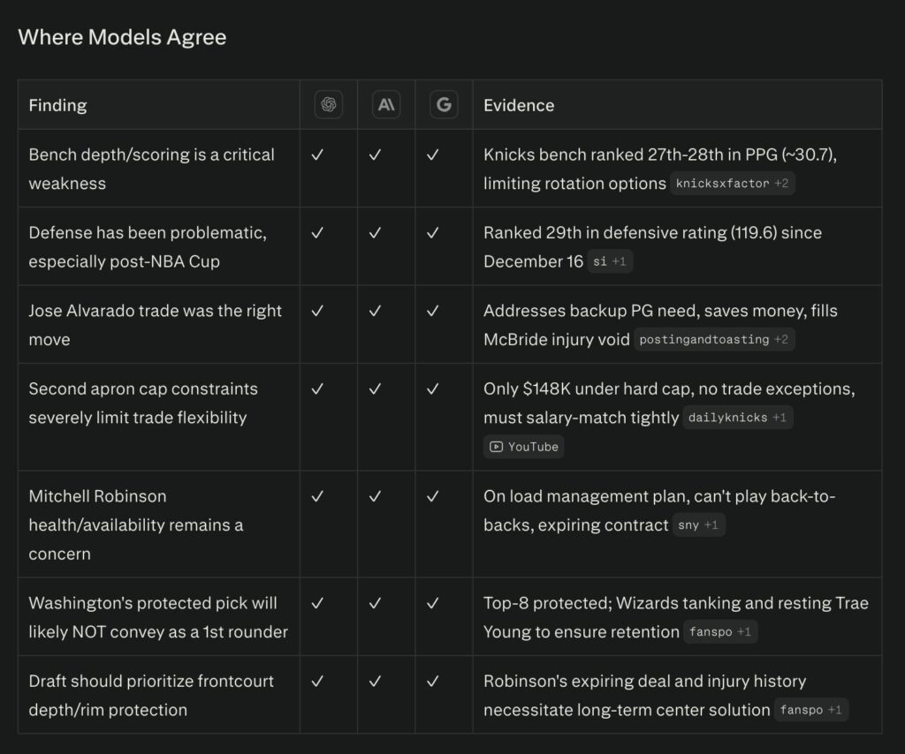The image size is (905, 754).
Task: Click the Google model icon in header
Action: pyautogui.click(x=444, y=105)
